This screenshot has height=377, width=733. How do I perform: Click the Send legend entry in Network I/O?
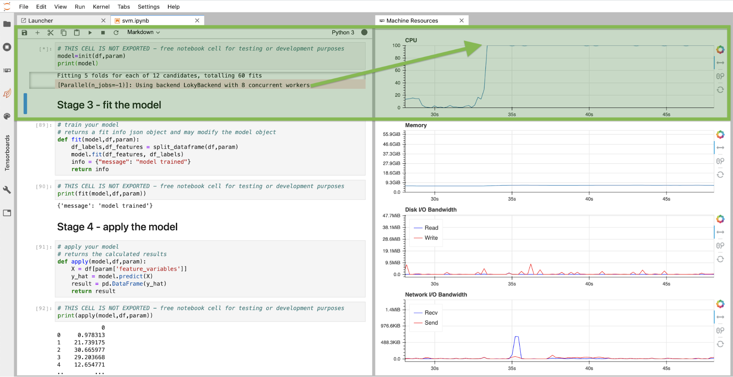point(426,323)
